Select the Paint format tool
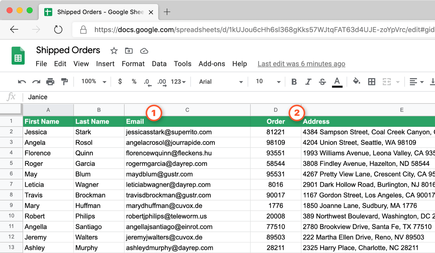 tap(64, 81)
